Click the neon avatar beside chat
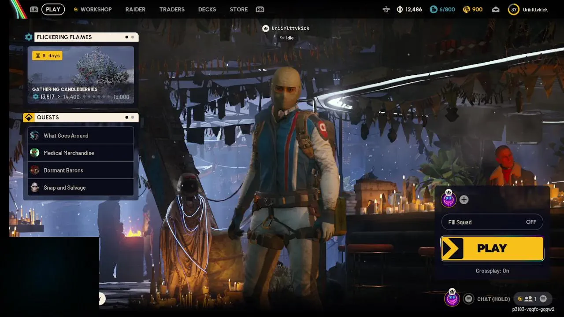 click(452, 298)
